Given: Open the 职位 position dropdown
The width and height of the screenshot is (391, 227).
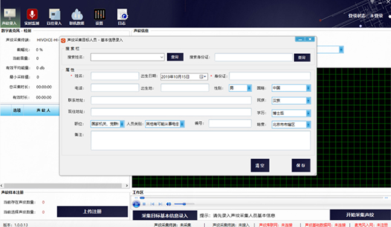Looking at the screenshot, I should click(x=122, y=124).
